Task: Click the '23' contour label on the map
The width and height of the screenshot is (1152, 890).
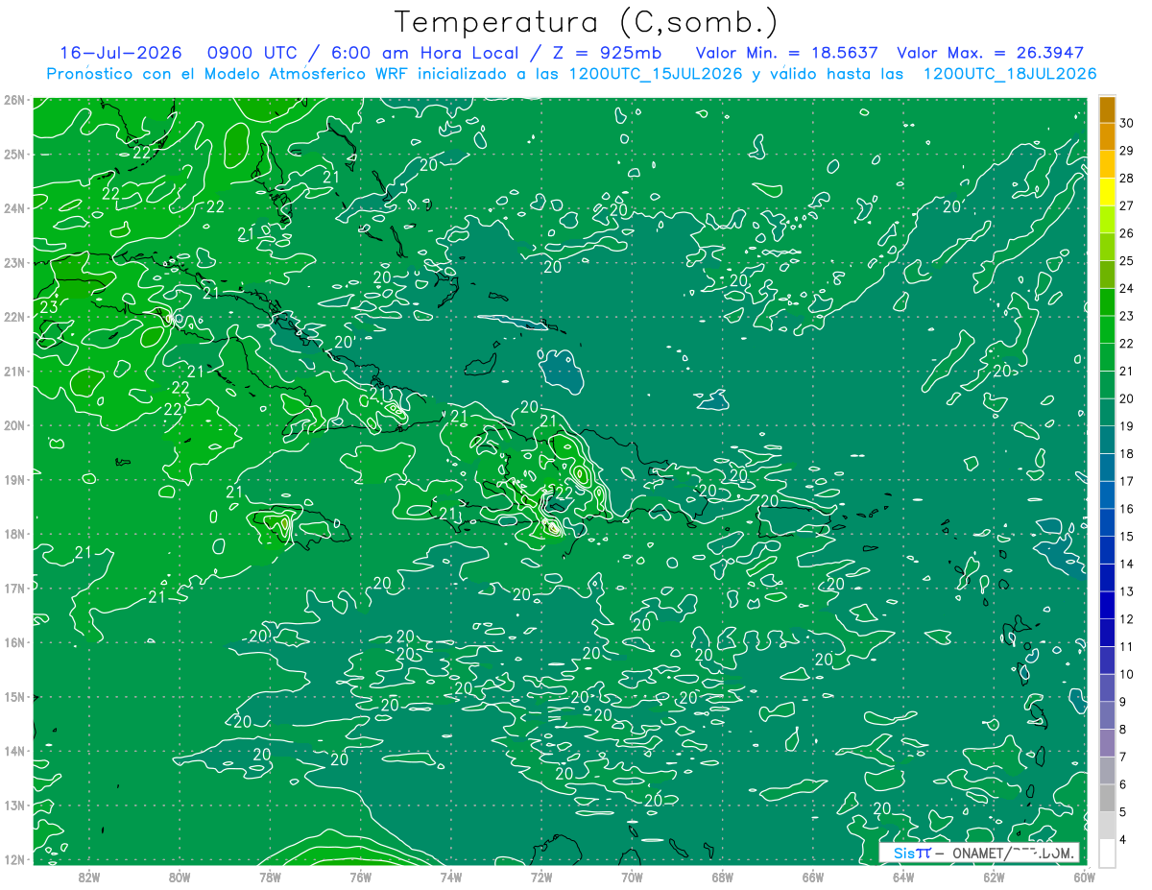Action: tap(50, 307)
